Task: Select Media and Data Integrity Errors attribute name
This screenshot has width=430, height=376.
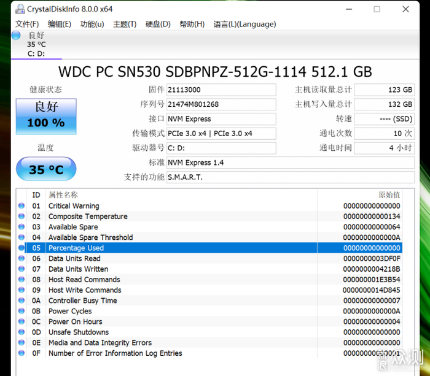Action: coord(100,343)
